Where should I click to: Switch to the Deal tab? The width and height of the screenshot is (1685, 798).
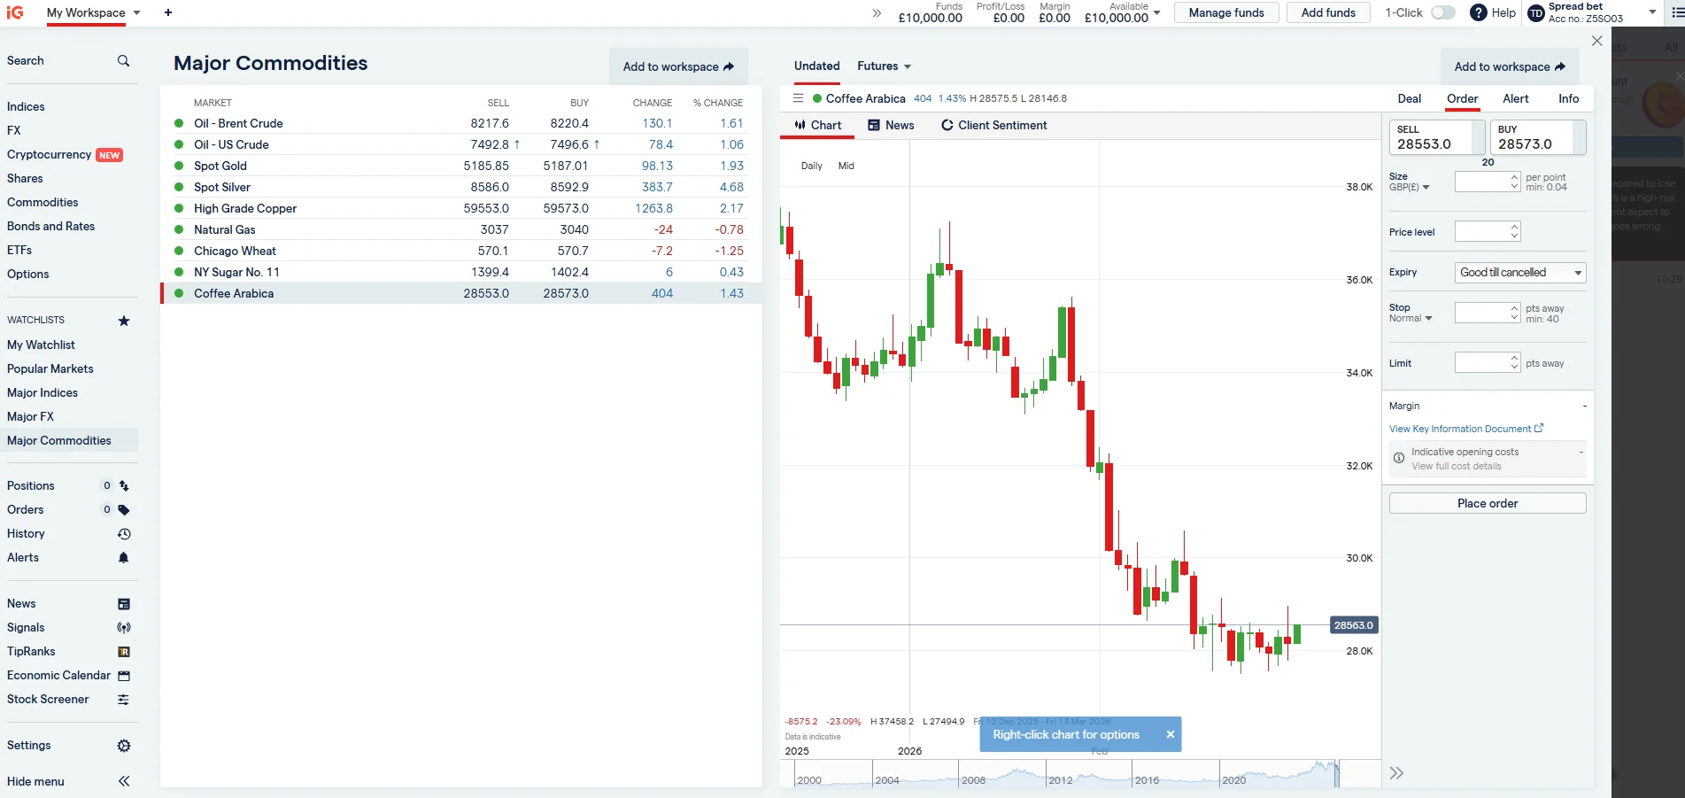pos(1410,98)
